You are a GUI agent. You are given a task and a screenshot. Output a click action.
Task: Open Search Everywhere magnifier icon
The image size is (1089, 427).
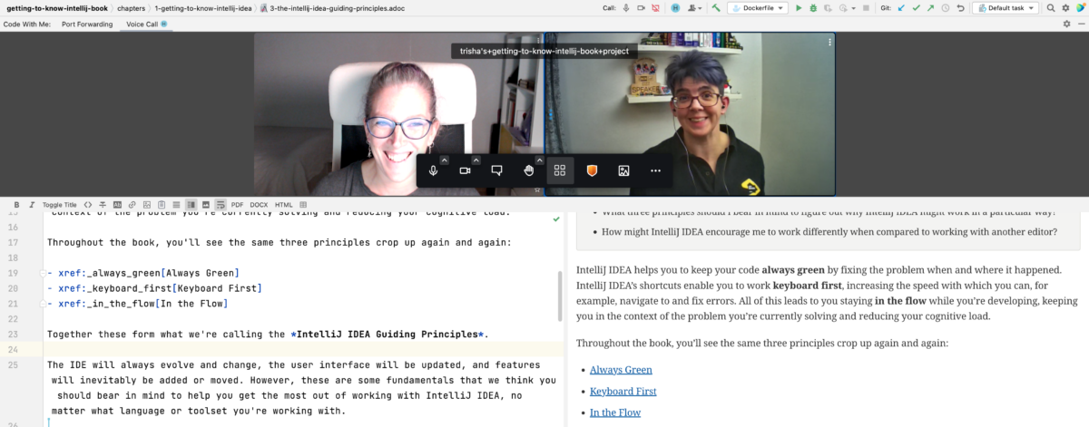pyautogui.click(x=1051, y=8)
